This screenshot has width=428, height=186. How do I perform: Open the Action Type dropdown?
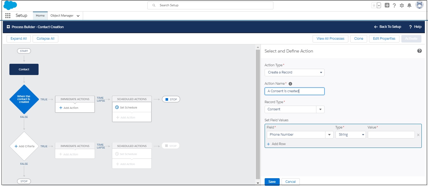coord(294,73)
